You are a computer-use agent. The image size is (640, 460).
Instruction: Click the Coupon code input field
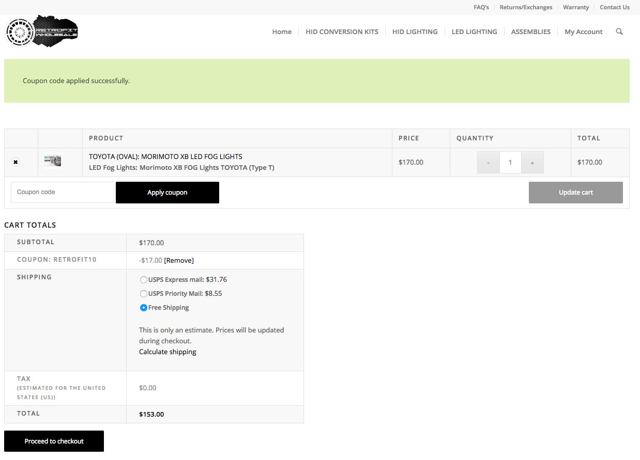pyautogui.click(x=63, y=192)
